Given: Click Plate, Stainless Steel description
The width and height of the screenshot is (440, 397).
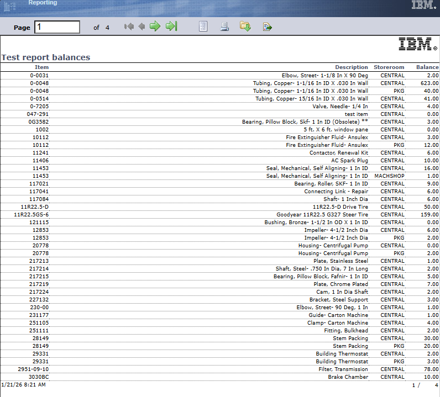Looking at the screenshot, I should point(341,261).
